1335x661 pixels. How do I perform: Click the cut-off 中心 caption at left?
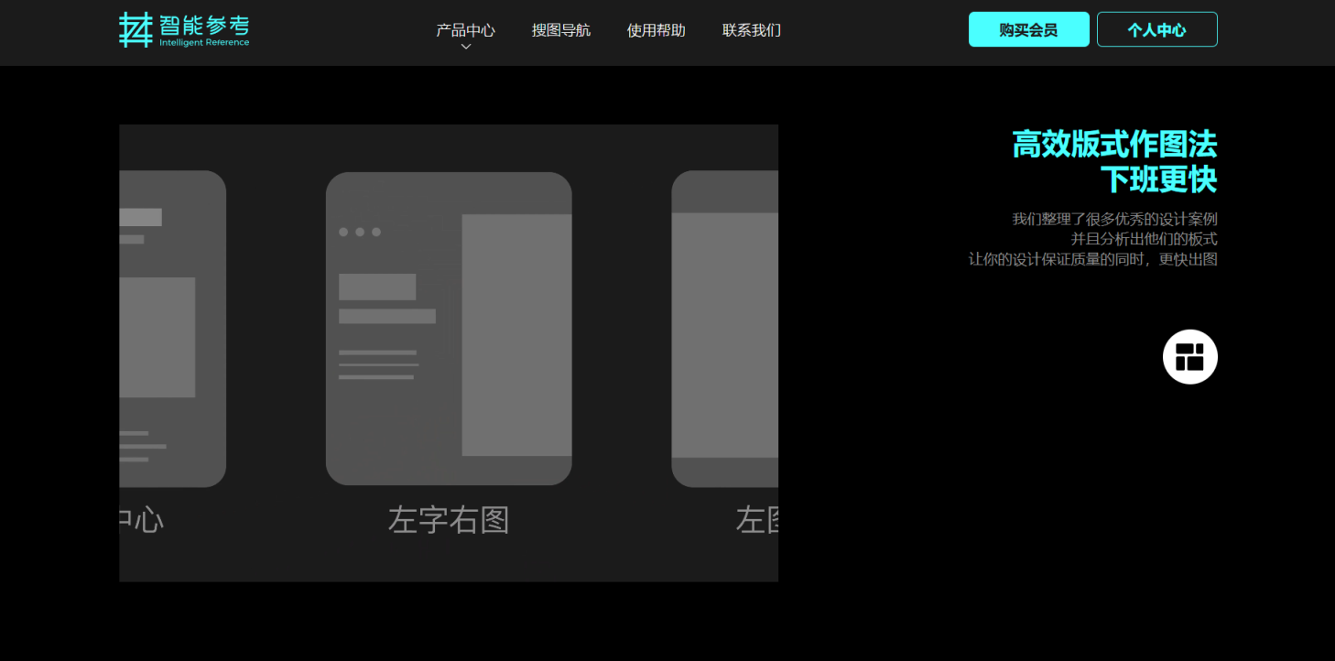(x=142, y=520)
